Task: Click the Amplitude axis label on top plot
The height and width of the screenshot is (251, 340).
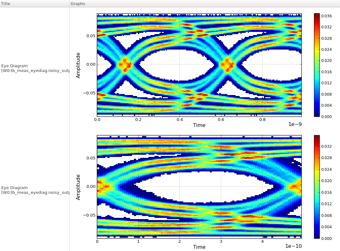Action: (x=78, y=64)
